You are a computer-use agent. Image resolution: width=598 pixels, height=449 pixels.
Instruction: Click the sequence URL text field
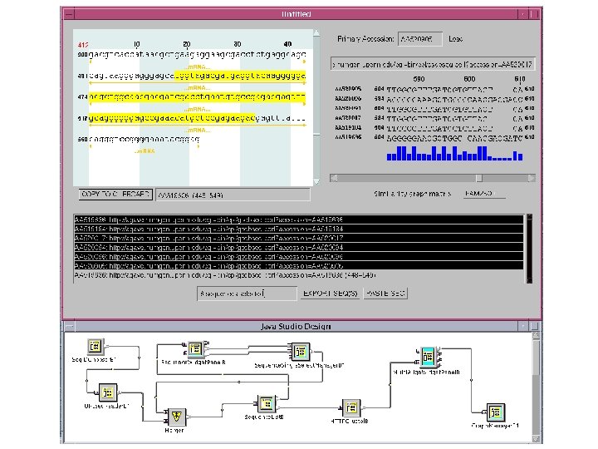click(x=433, y=64)
